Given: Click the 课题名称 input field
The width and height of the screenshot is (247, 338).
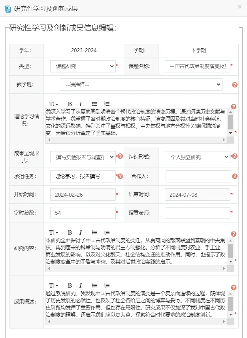Looking at the screenshot, I should point(198,66).
